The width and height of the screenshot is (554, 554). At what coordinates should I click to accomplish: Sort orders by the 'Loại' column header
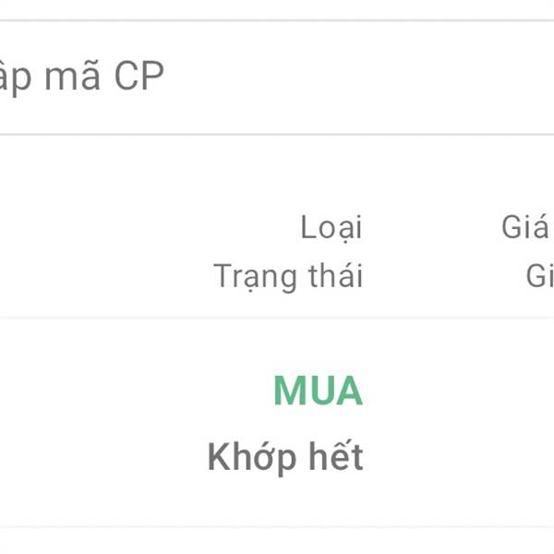(x=331, y=228)
